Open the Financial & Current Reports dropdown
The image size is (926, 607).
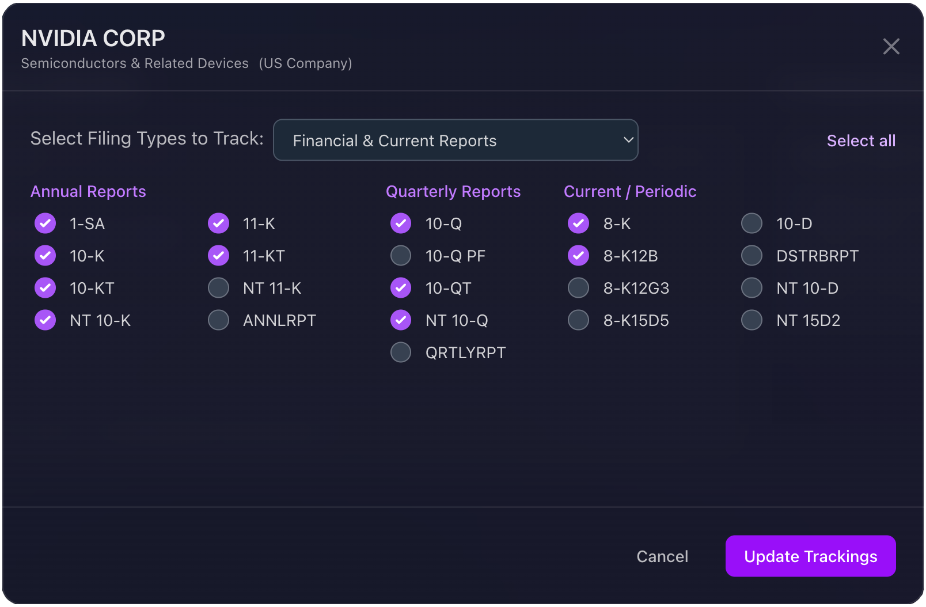coord(455,141)
